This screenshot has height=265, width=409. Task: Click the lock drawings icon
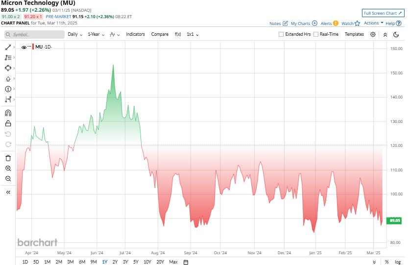(8, 123)
